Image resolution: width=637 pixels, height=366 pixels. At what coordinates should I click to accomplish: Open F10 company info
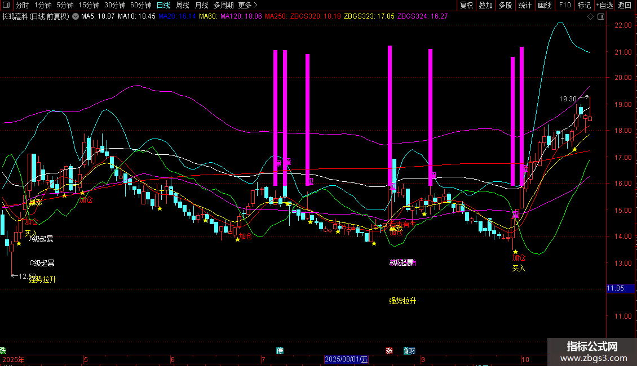click(564, 6)
